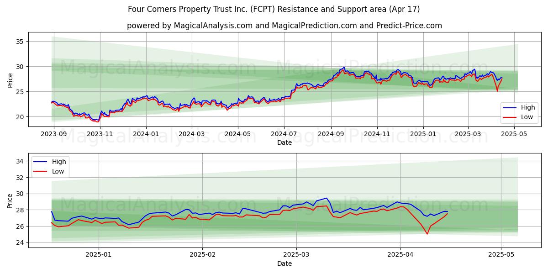
Task: Click the '2024-11' tick label
Action: (x=377, y=134)
